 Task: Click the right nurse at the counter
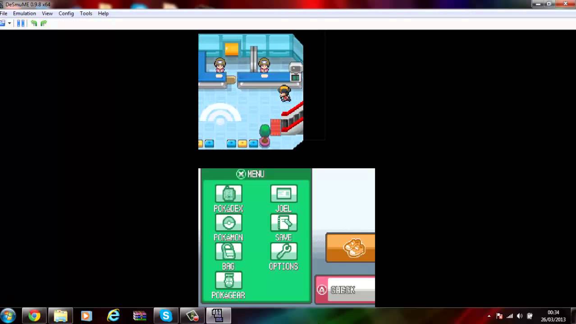tap(264, 66)
